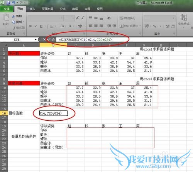Apply the fill color bucket

click(x=63, y=26)
